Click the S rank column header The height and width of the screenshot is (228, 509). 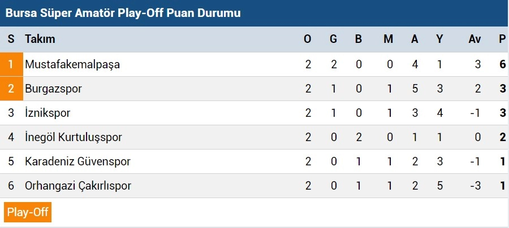11,39
